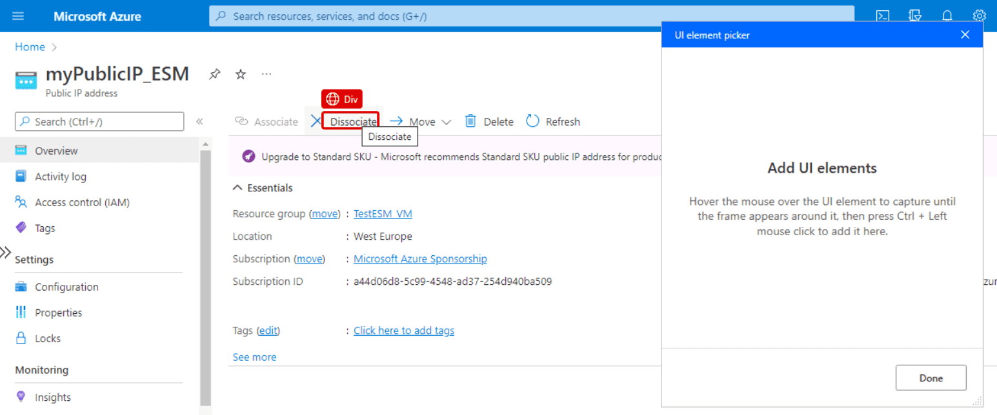
Task: Click the breadcrumb chevron after Home
Action: tap(54, 47)
